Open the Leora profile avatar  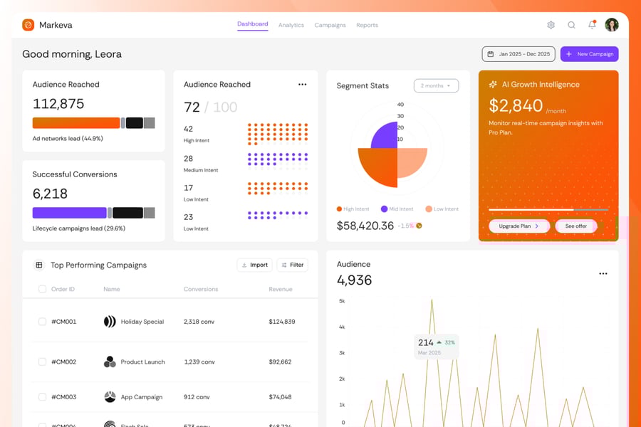[x=612, y=25]
